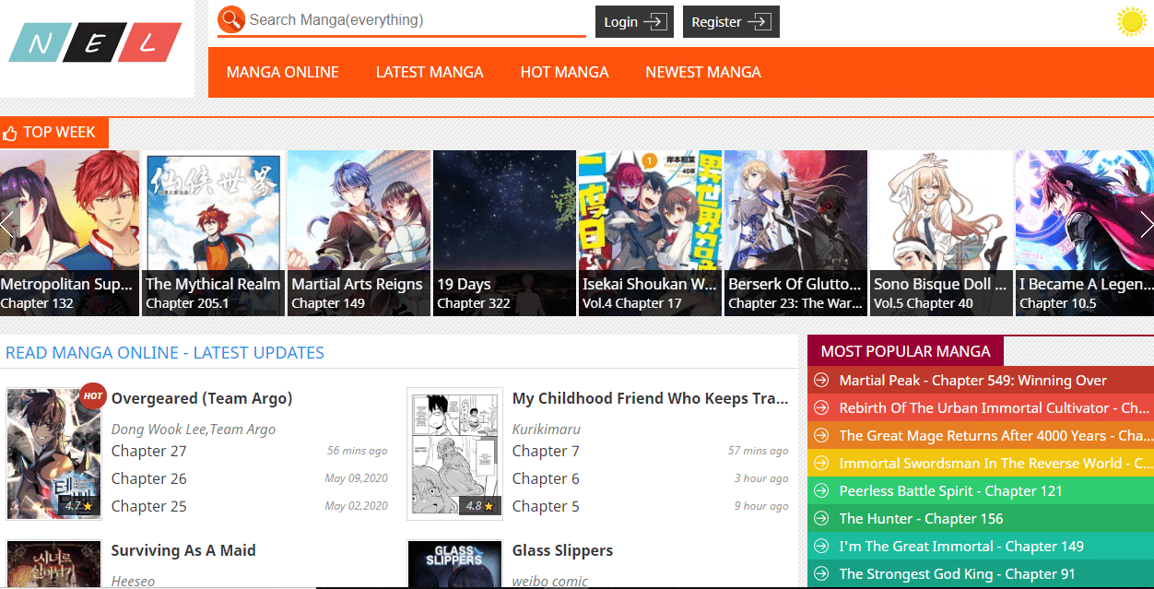Click author text Dong Wook Lee,Team Argo
The height and width of the screenshot is (589, 1154).
click(194, 430)
